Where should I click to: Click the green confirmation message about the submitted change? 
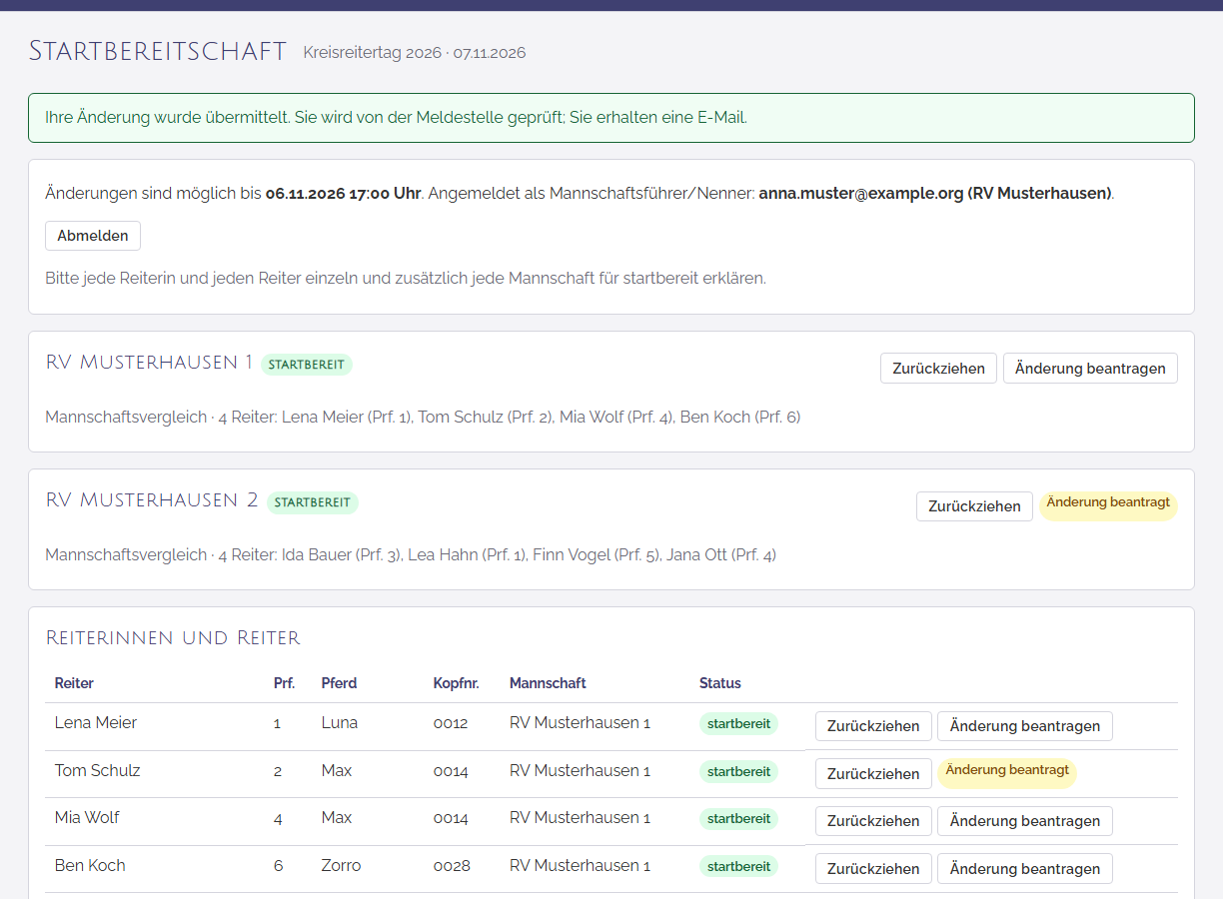point(611,118)
